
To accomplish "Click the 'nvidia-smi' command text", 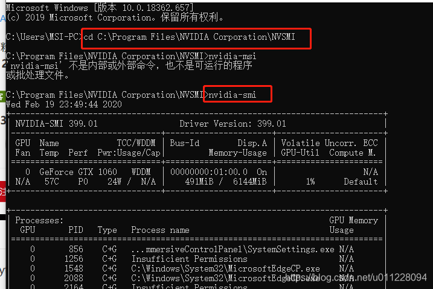I will (x=233, y=95).
